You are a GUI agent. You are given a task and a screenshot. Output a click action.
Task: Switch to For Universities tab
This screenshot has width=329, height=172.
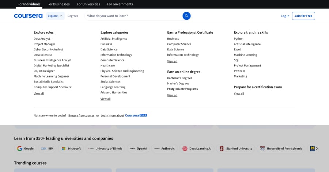tap(88, 4)
